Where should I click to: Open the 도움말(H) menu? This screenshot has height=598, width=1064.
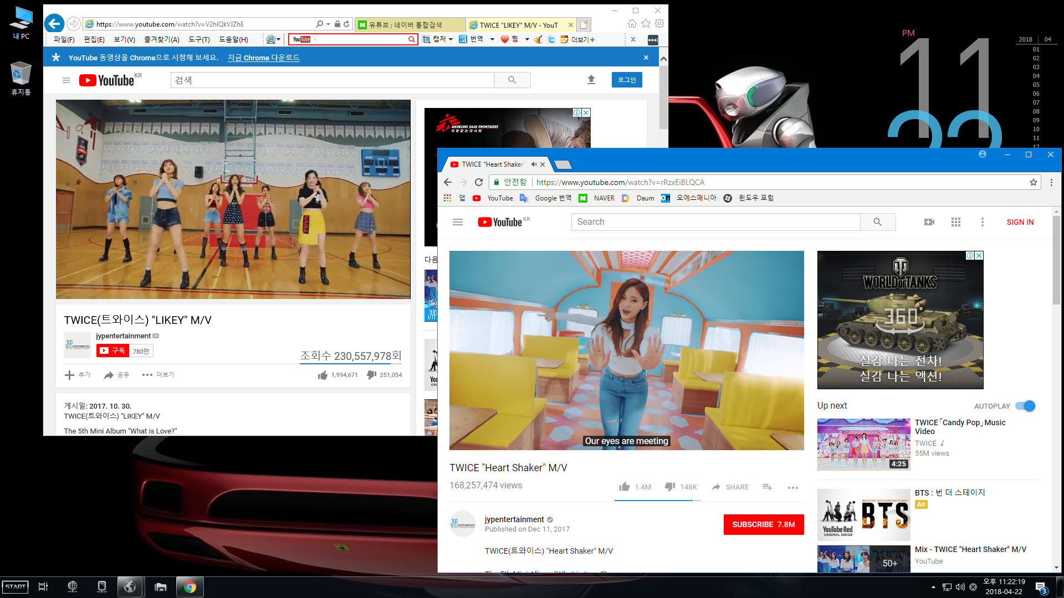[233, 39]
